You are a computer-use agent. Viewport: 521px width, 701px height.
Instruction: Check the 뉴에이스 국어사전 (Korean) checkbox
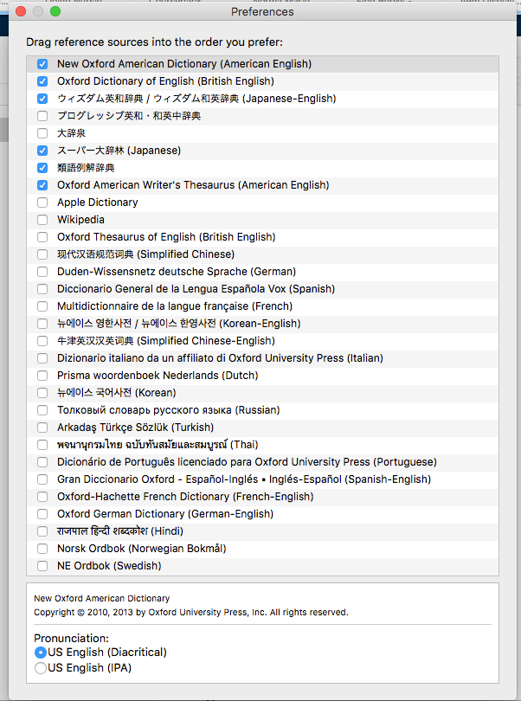[42, 393]
